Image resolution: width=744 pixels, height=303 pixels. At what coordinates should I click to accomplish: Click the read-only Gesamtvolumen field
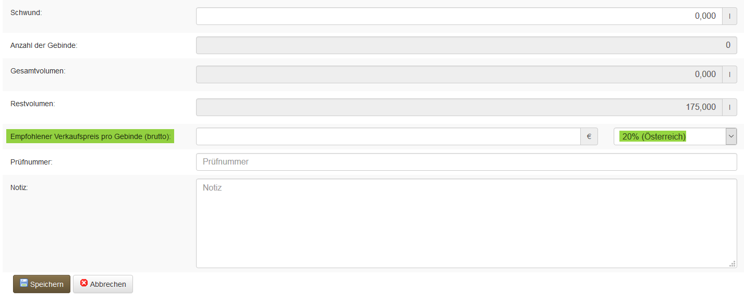point(459,74)
